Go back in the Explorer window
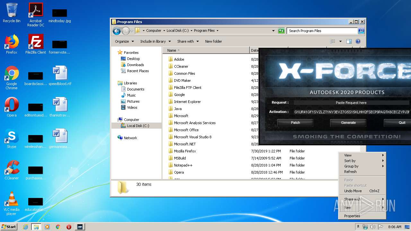The width and height of the screenshot is (411, 231). coord(117,31)
